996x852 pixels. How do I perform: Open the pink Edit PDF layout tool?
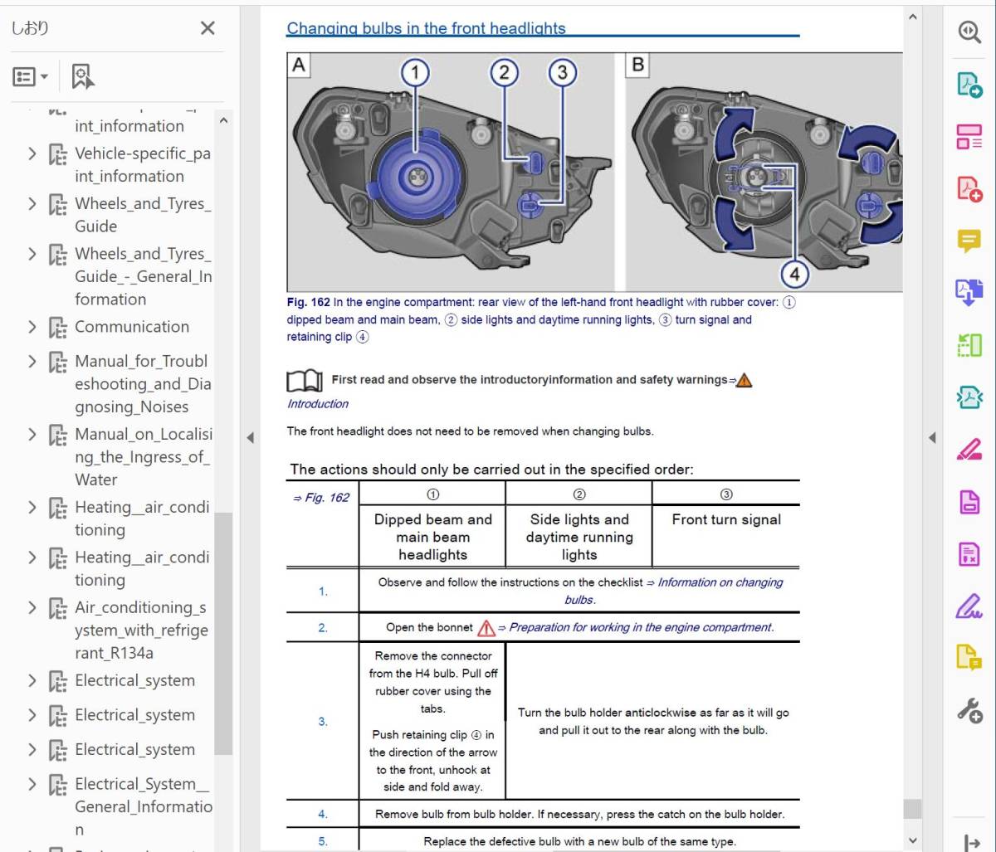coord(969,137)
